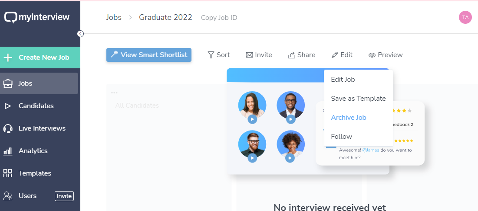This screenshot has width=478, height=211.
Task: Open the Sort filter dropdown
Action: [x=219, y=55]
